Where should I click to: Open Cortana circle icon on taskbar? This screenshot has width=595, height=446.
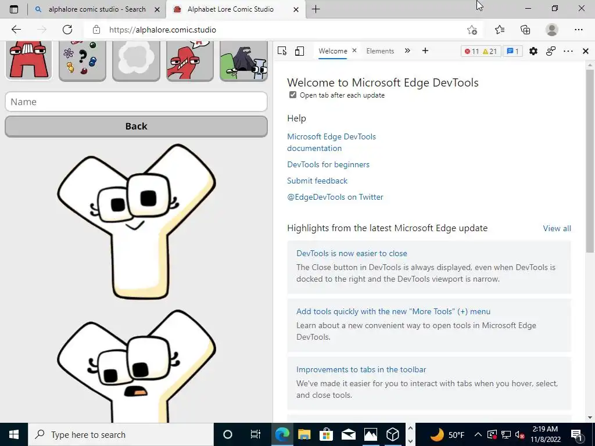coord(227,434)
